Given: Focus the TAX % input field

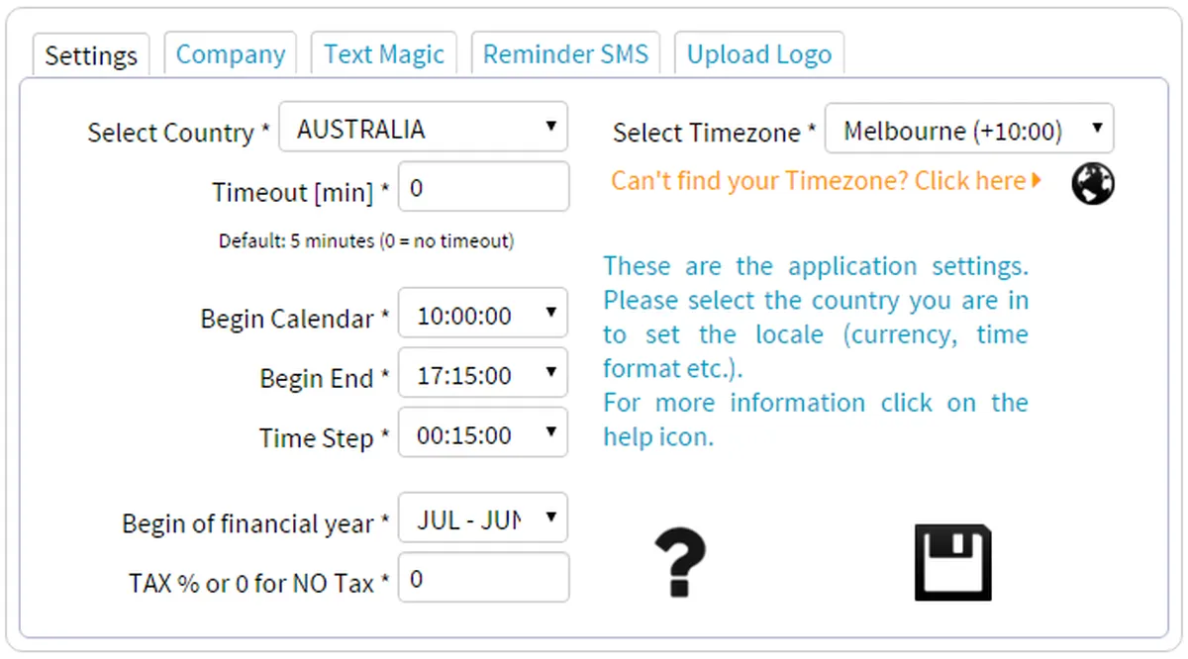Looking at the screenshot, I should click(483, 579).
